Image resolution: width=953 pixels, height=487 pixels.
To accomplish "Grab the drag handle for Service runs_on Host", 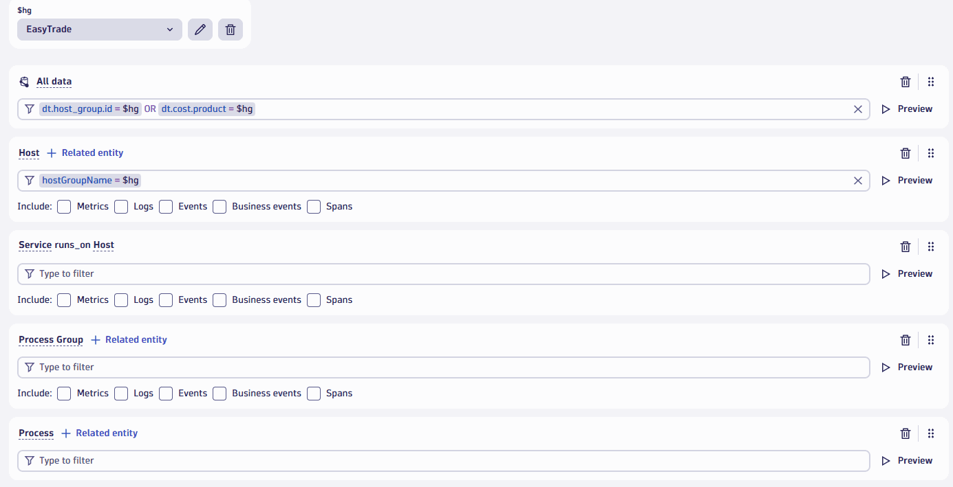I will (x=931, y=247).
